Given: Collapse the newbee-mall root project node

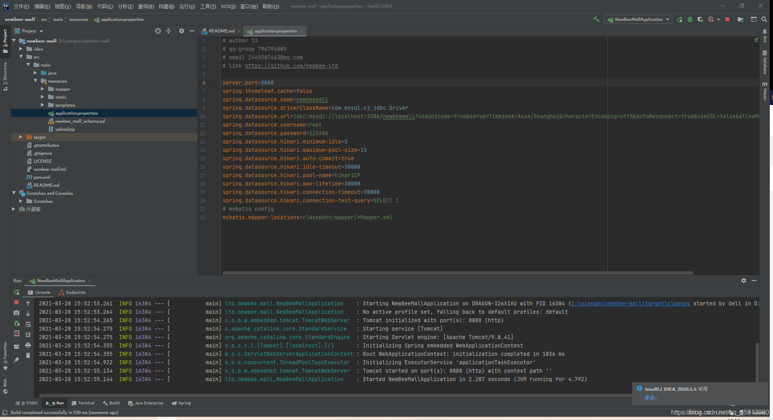Looking at the screenshot, I should [x=14, y=41].
